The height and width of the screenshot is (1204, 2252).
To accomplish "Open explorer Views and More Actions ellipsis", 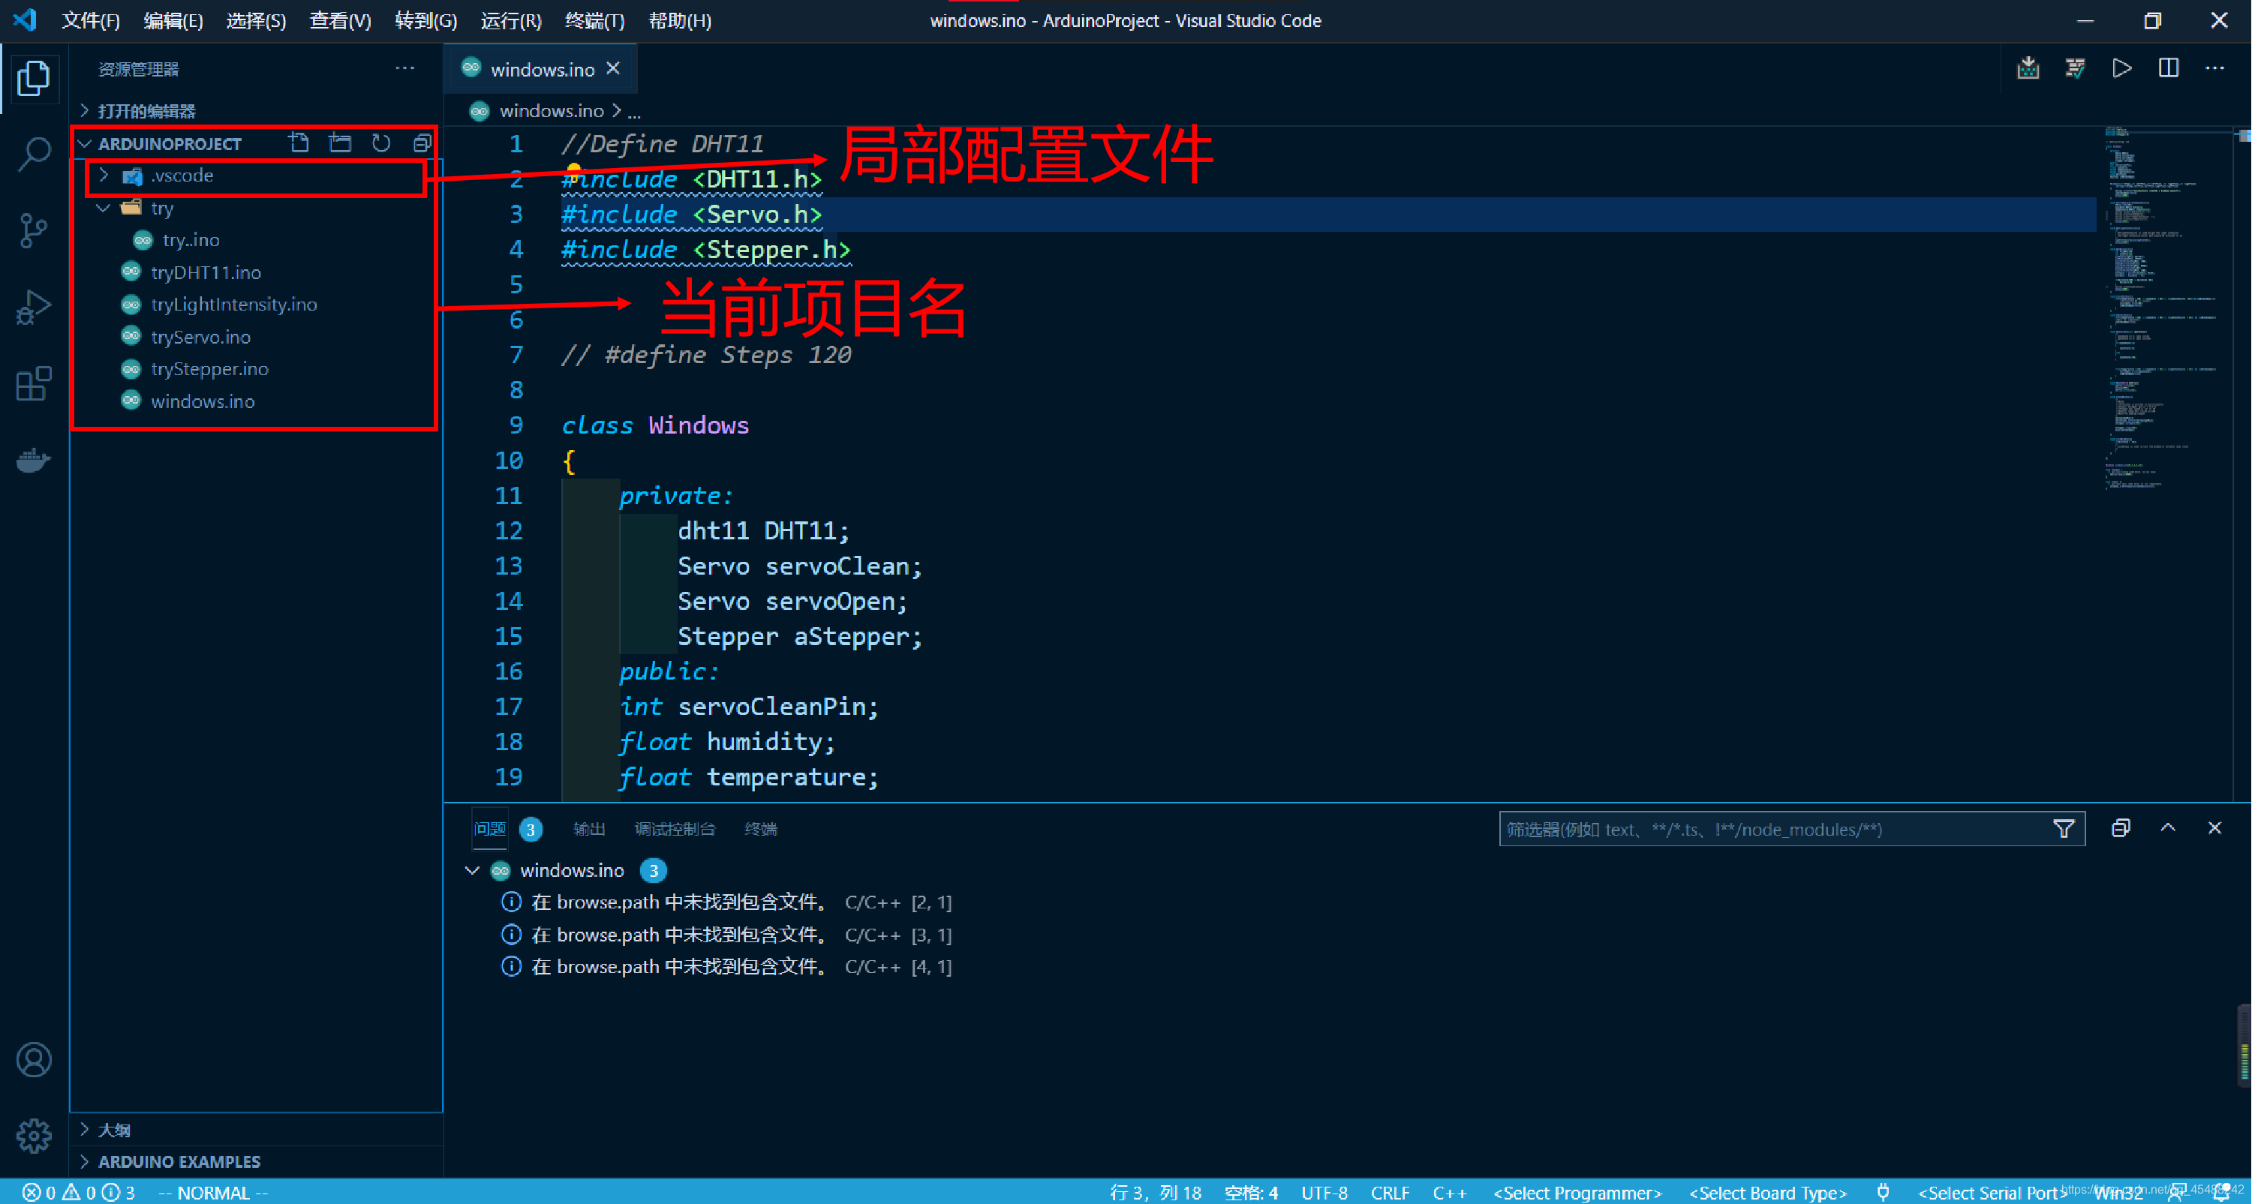I will click(x=404, y=68).
